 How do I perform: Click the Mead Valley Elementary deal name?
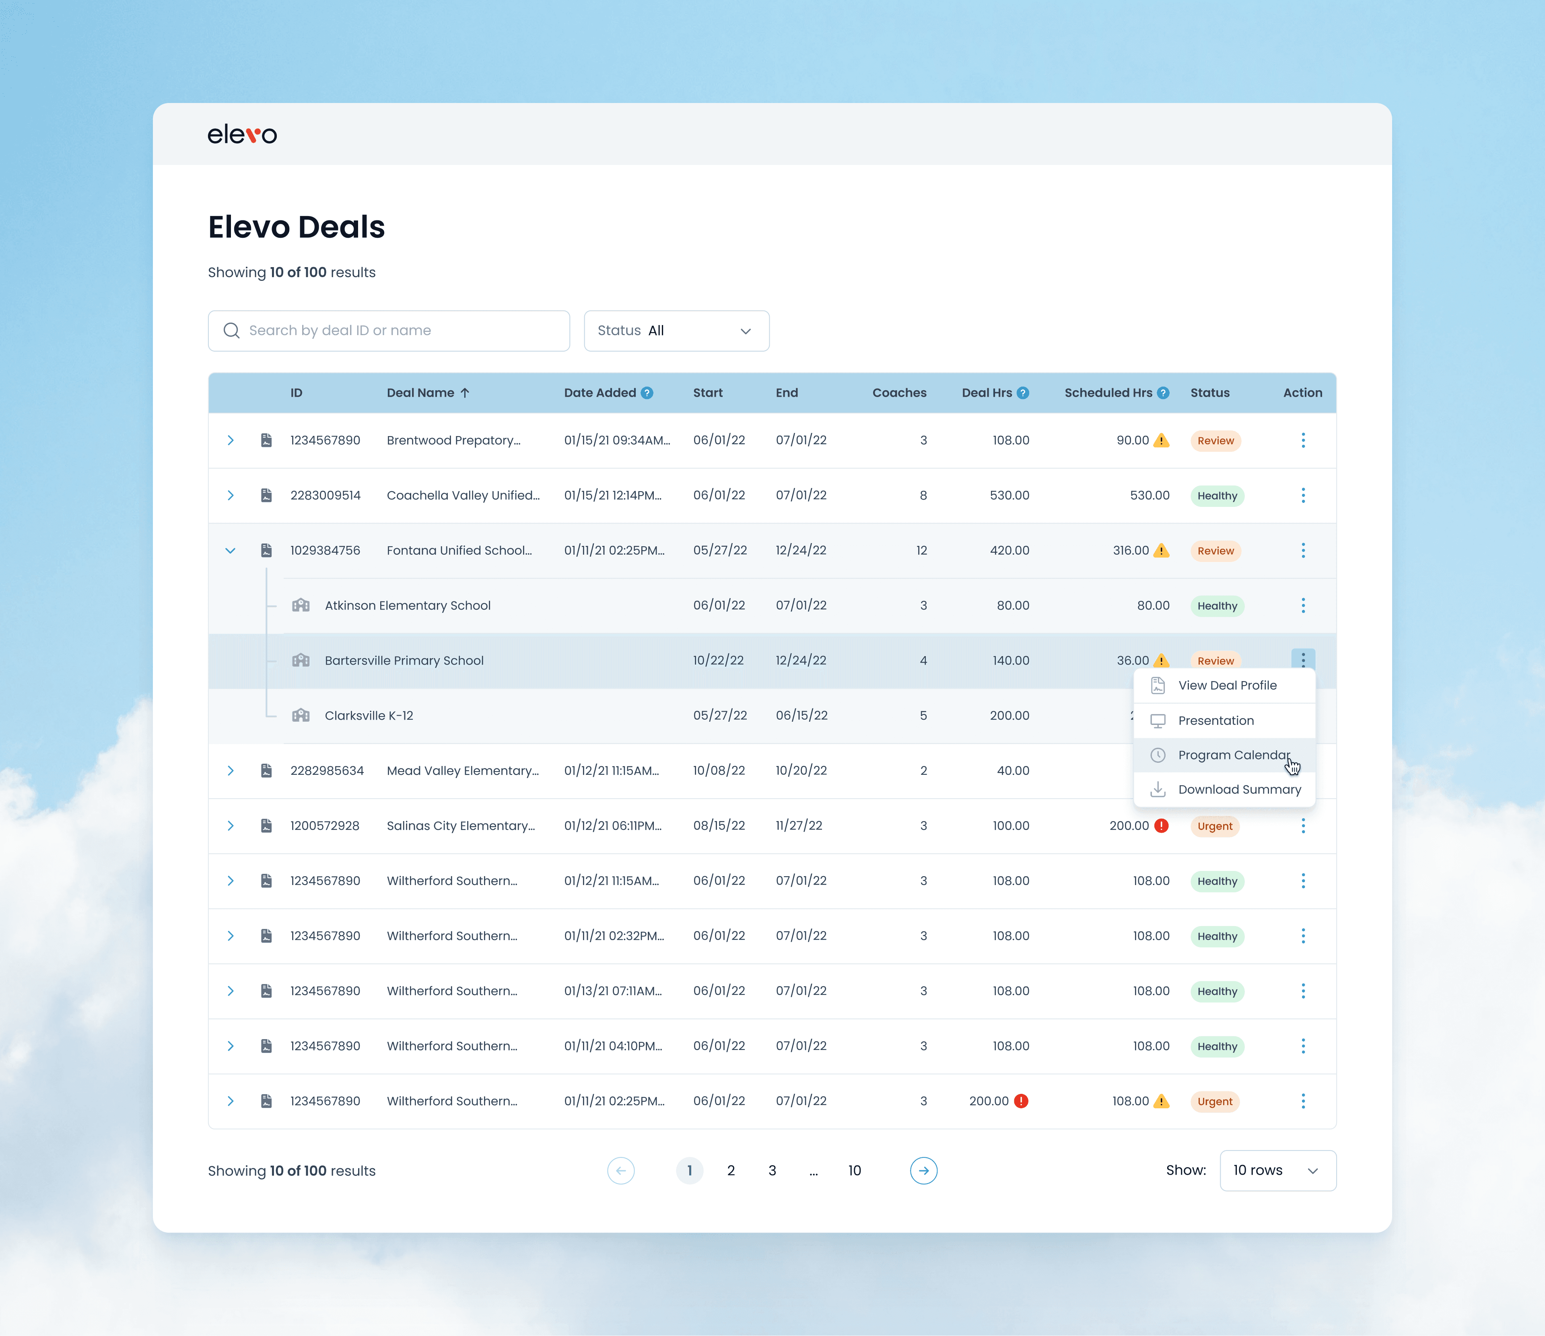(463, 771)
